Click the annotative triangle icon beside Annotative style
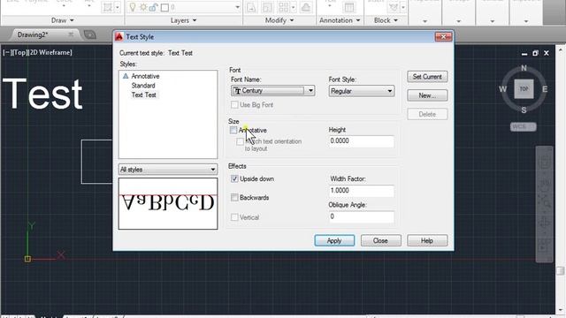 click(126, 76)
